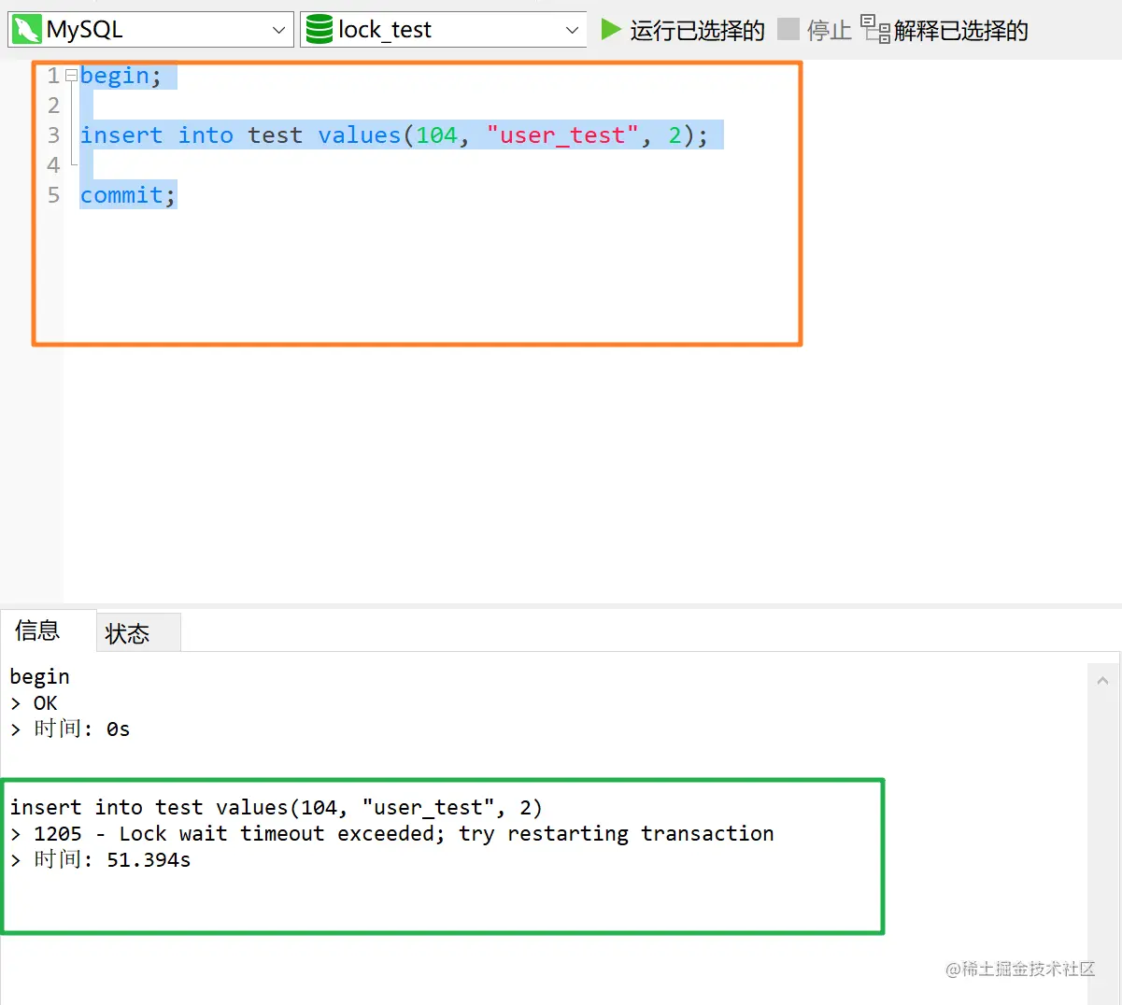Screen dimensions: 1122x1005
Task: Click the insert keyword on line 3
Action: tap(121, 135)
